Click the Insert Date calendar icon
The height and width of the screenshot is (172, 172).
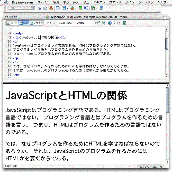[x=80, y=8]
